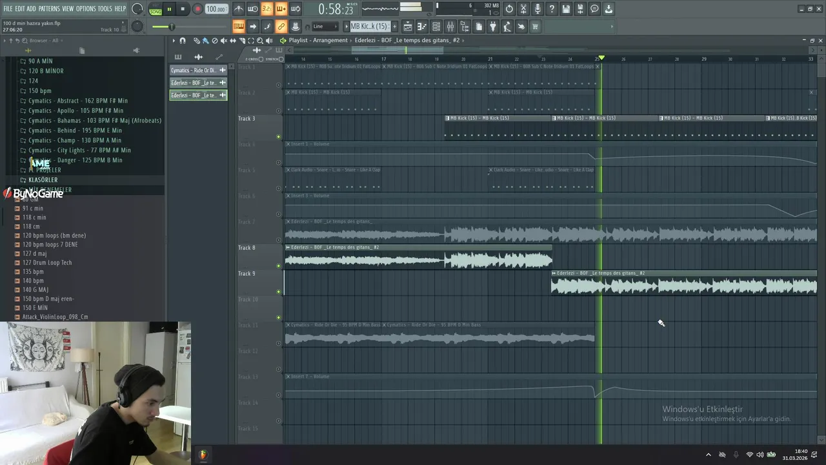Viewport: 826px width, 465px height.
Task: Open the pattern selector MB Kic..k (15)
Action: 369,26
